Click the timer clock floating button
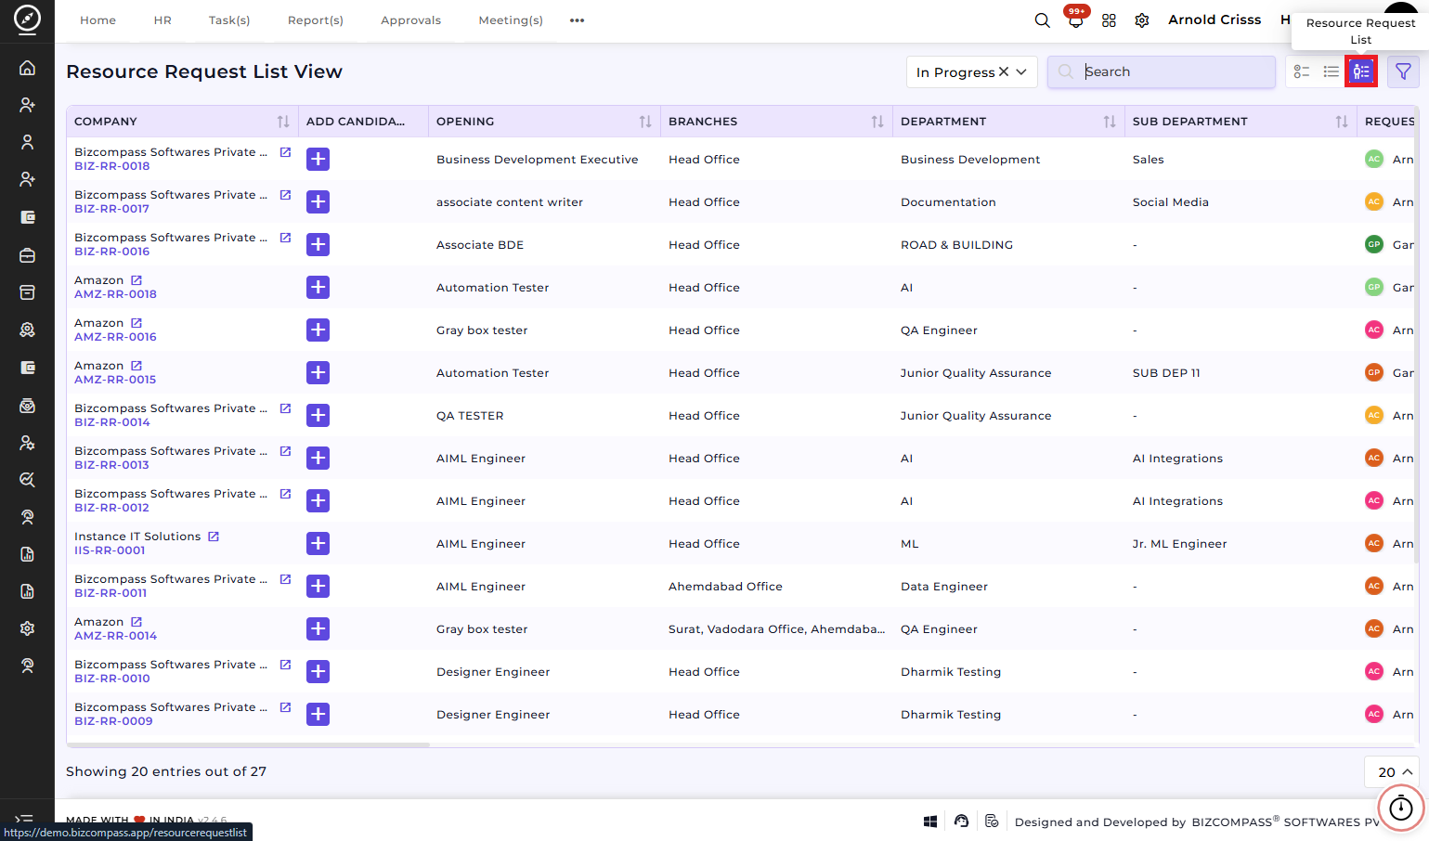The width and height of the screenshot is (1429, 841). click(1400, 808)
